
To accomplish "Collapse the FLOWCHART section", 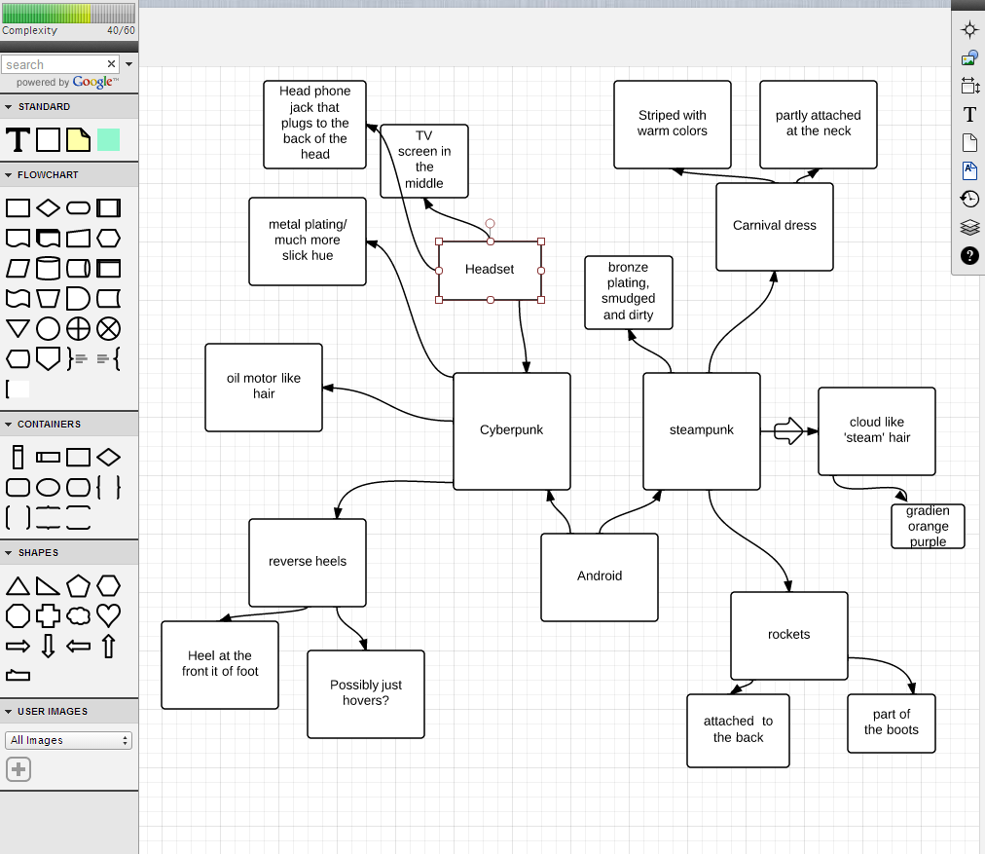I will [x=10, y=173].
